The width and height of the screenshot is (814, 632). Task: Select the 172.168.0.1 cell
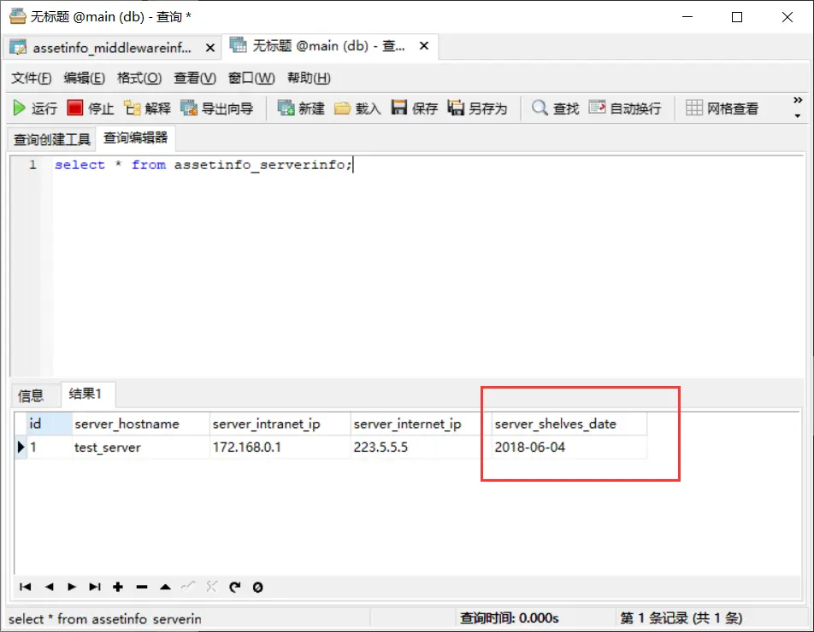pos(280,447)
